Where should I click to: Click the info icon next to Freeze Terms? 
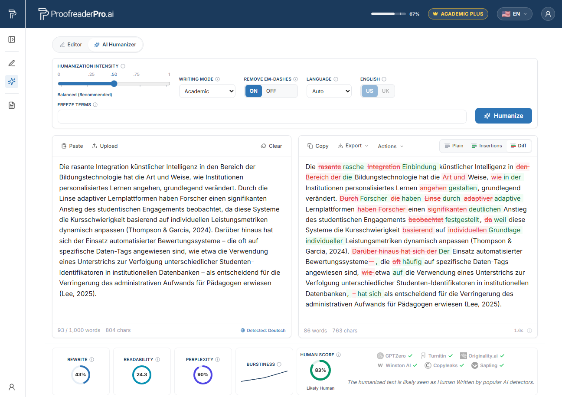(95, 105)
